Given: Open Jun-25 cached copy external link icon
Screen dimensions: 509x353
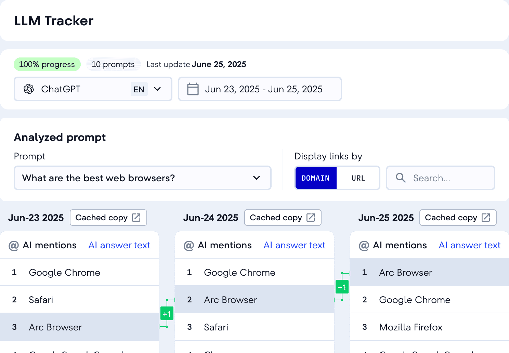Looking at the screenshot, I should click(486, 218).
